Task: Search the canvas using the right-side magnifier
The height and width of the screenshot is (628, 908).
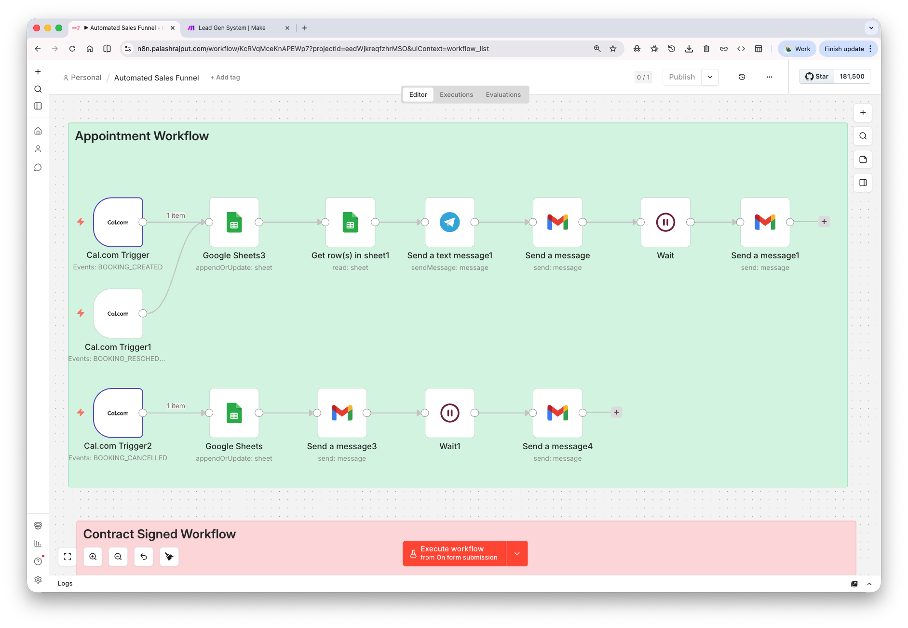Action: [863, 136]
